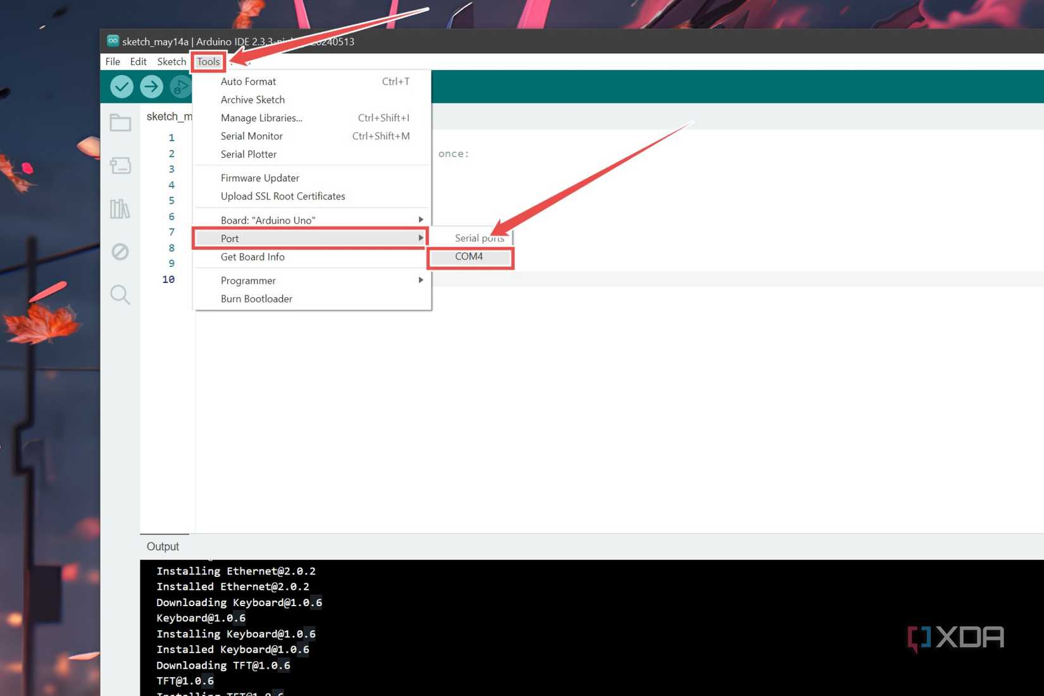The image size is (1044, 696).
Task: Select the COM4 serial port
Action: (470, 257)
